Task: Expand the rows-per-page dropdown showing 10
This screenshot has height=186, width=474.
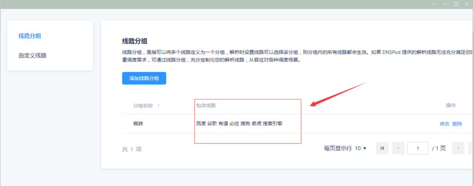Action: [x=361, y=149]
